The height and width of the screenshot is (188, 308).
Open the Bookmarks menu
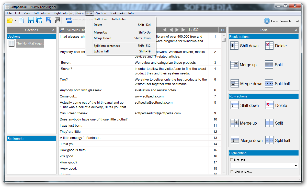(117, 13)
